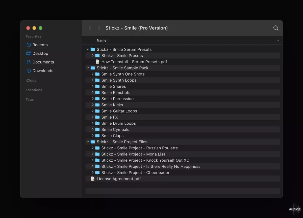
Task: Collapse the Stickz - Smile Project Files folder
Action: (x=88, y=142)
